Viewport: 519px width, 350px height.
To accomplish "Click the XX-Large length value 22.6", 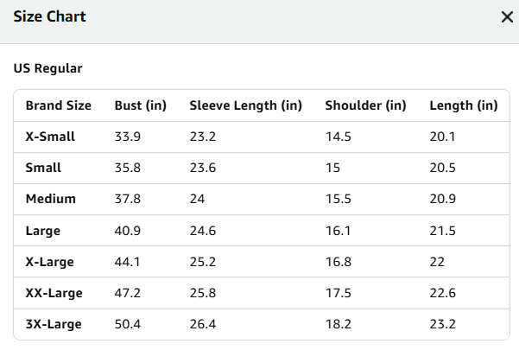I will [x=442, y=293].
